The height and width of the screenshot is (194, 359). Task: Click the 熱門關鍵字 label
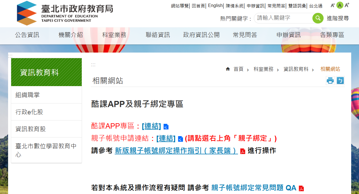(x=236, y=19)
